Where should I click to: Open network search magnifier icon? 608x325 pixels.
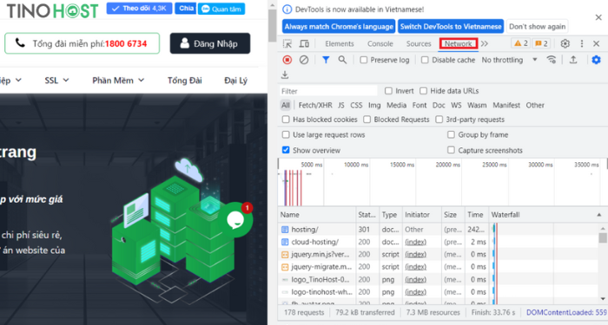[x=342, y=60]
